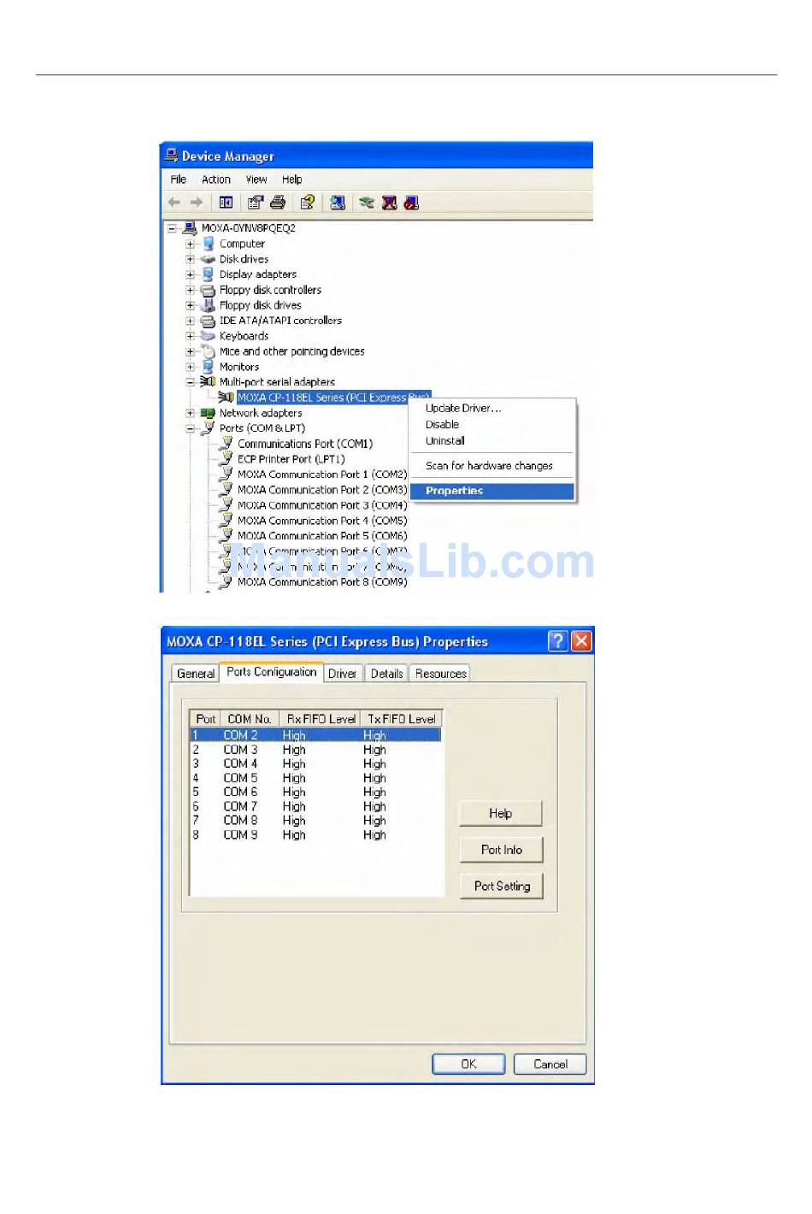Select port row 8 COM 9
The image size is (812, 1214).
(315, 835)
